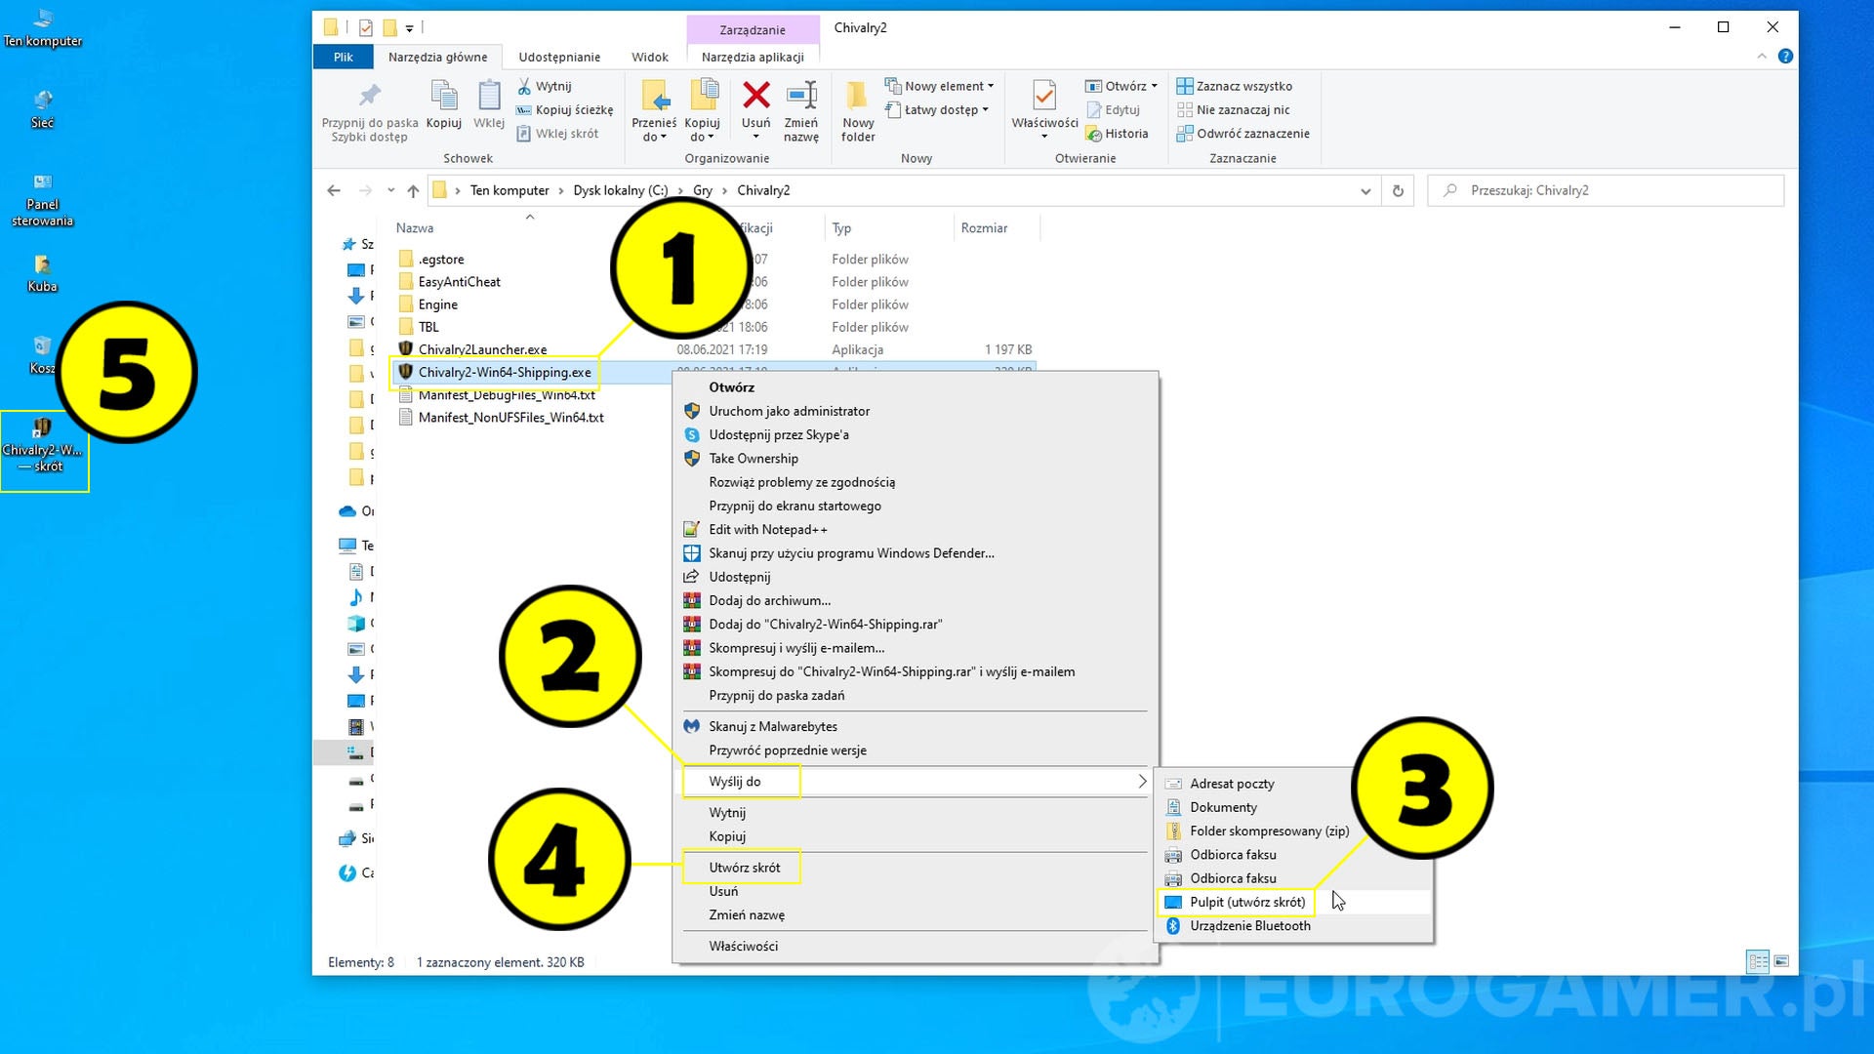Select the Ten komputer desktop icon
The height and width of the screenshot is (1054, 1874).
[x=42, y=27]
